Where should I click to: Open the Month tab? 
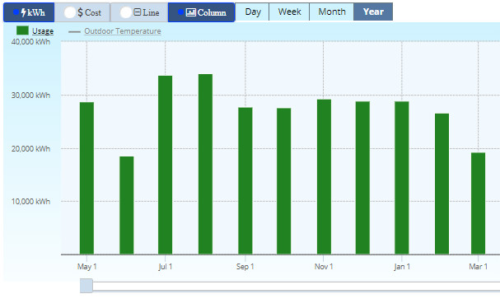click(332, 12)
